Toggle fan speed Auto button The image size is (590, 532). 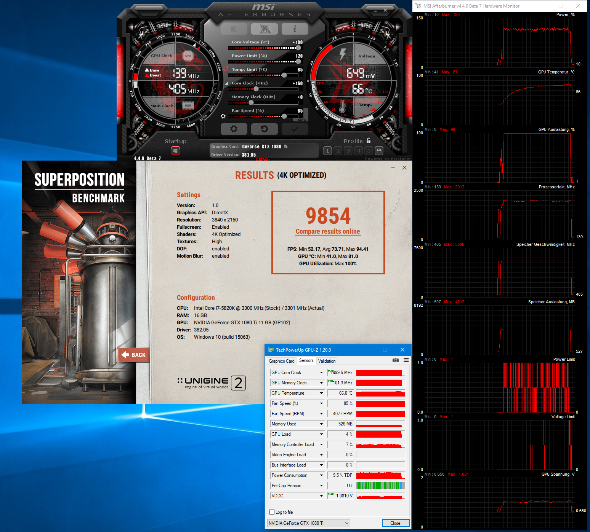[302, 120]
